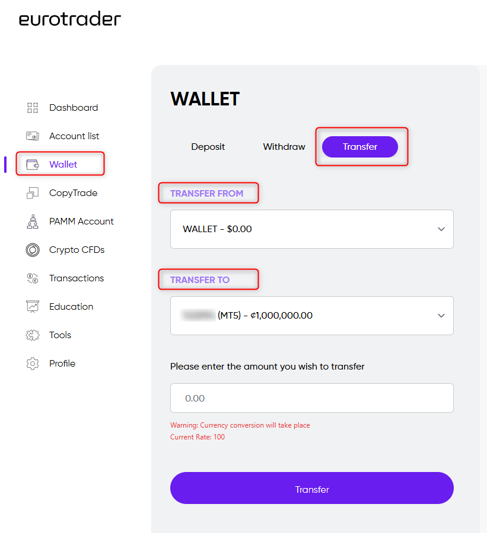Screen dimensions: 487x533
Task: Click the Transactions currency exchange icon
Action: 33,278
